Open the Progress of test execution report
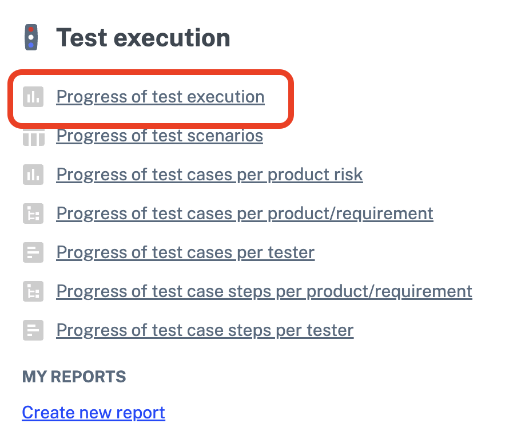Image resolution: width=509 pixels, height=435 pixels. pos(160,97)
